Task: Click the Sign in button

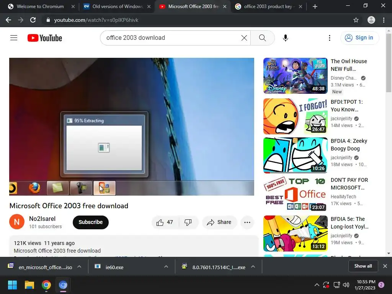Action: 359,38
